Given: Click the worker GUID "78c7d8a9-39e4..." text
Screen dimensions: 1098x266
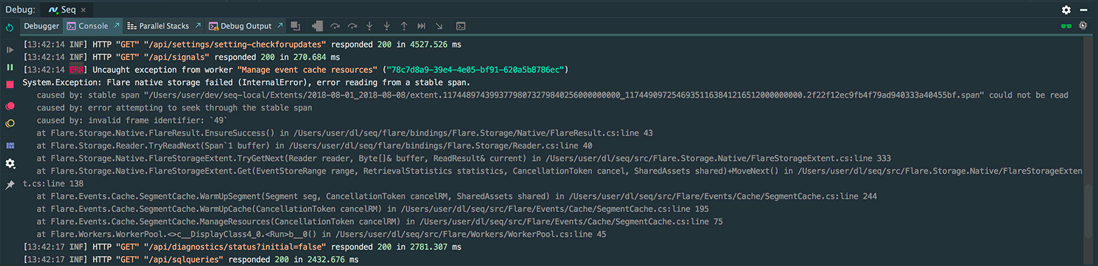Looking at the screenshot, I should tap(476, 70).
